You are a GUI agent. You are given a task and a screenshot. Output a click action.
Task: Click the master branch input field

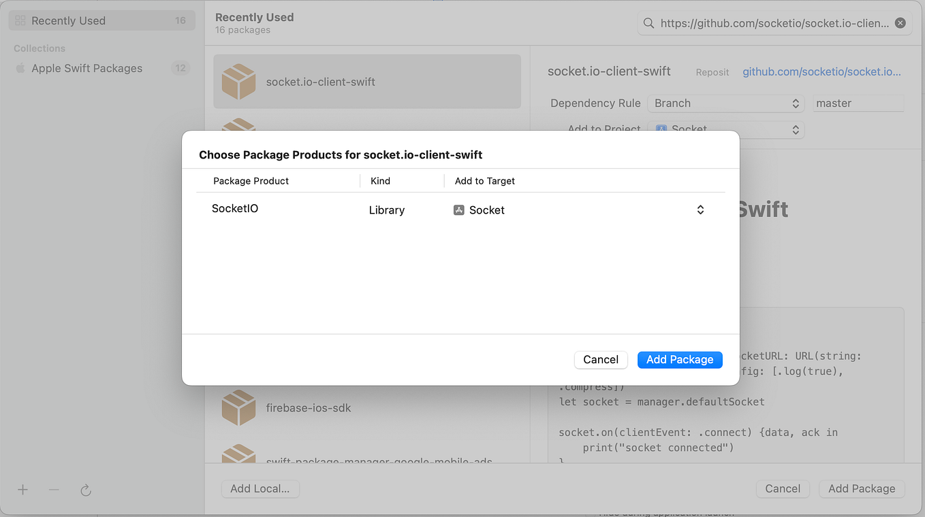click(857, 103)
